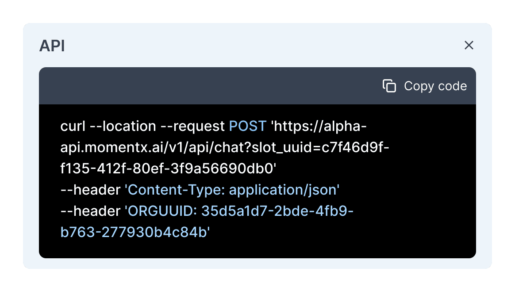This screenshot has height=291, width=515.
Task: Click the 'Content-Type: application/json' string
Action: pyautogui.click(x=232, y=190)
